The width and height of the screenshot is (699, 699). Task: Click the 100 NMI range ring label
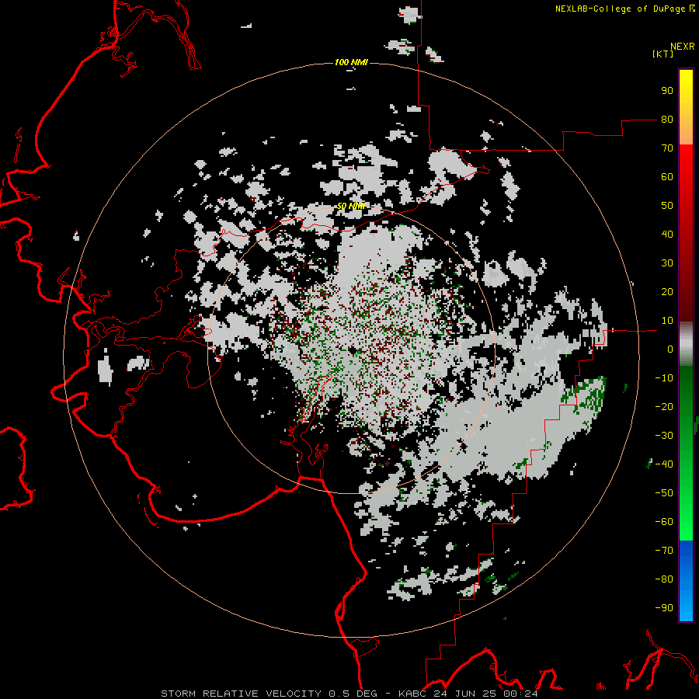[351, 62]
